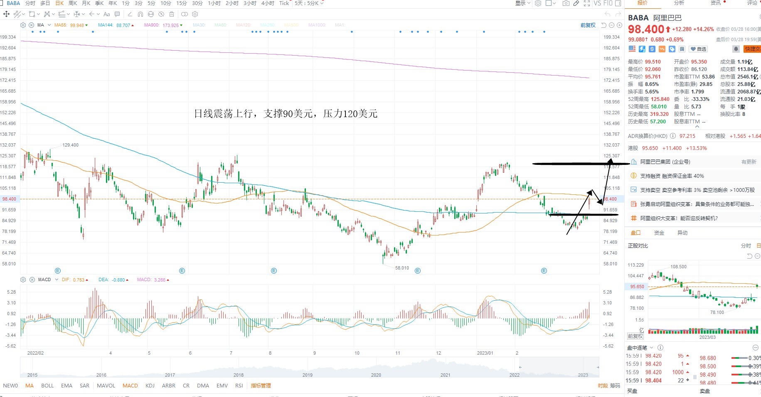Click the link-drawings toggle icon in toolbar
This screenshot has height=397, width=761.
click(x=184, y=14)
